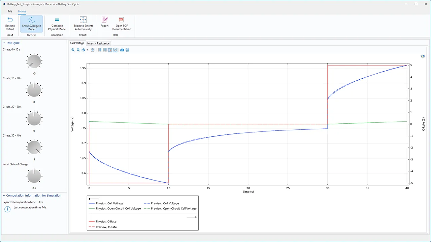Toggle the plot legend display button

click(110, 50)
